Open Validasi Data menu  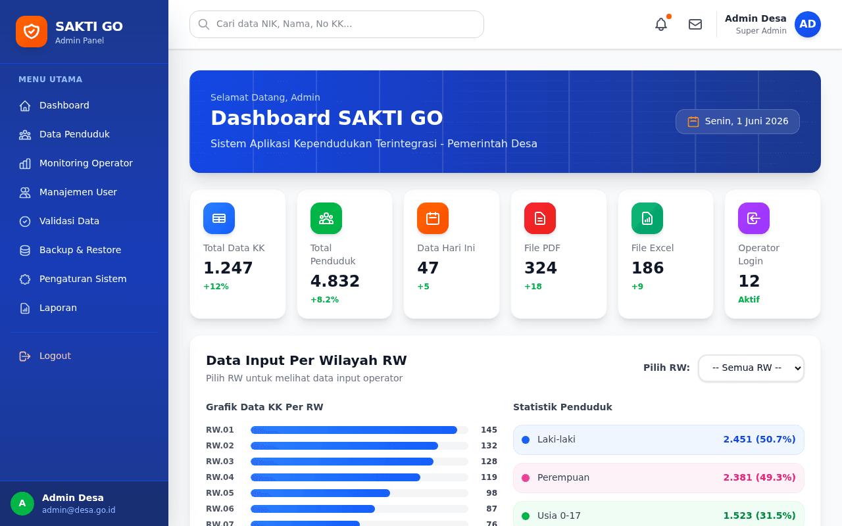pos(84,222)
